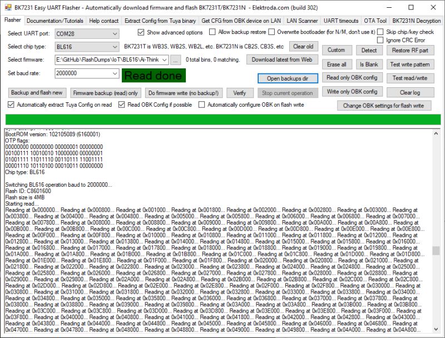This screenshot has width=445, height=338.
Task: Open the Help contact tab
Action: [103, 21]
